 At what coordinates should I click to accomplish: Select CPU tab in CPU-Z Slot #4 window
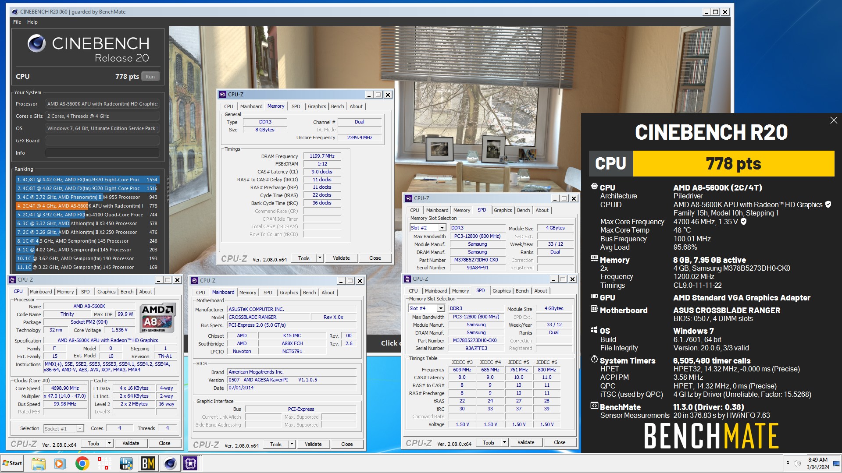click(x=413, y=291)
